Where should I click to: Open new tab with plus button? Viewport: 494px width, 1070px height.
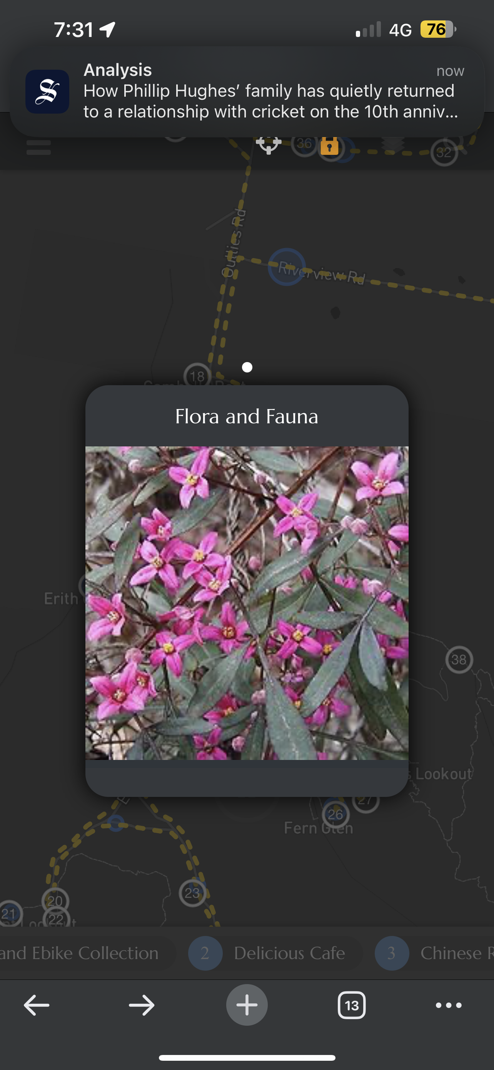(247, 1005)
